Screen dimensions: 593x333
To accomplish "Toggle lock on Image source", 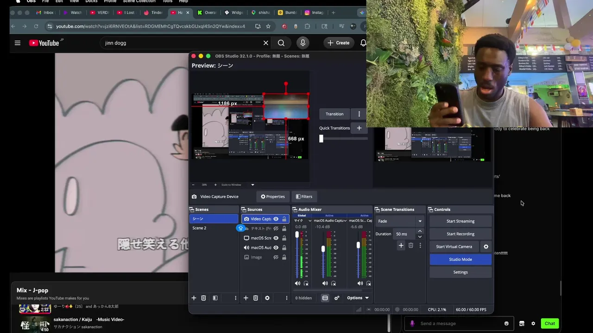I will pos(284,257).
